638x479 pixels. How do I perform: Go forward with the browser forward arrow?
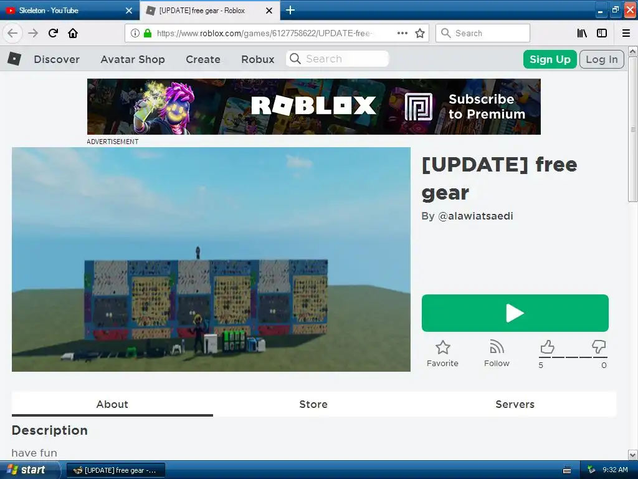pos(33,33)
